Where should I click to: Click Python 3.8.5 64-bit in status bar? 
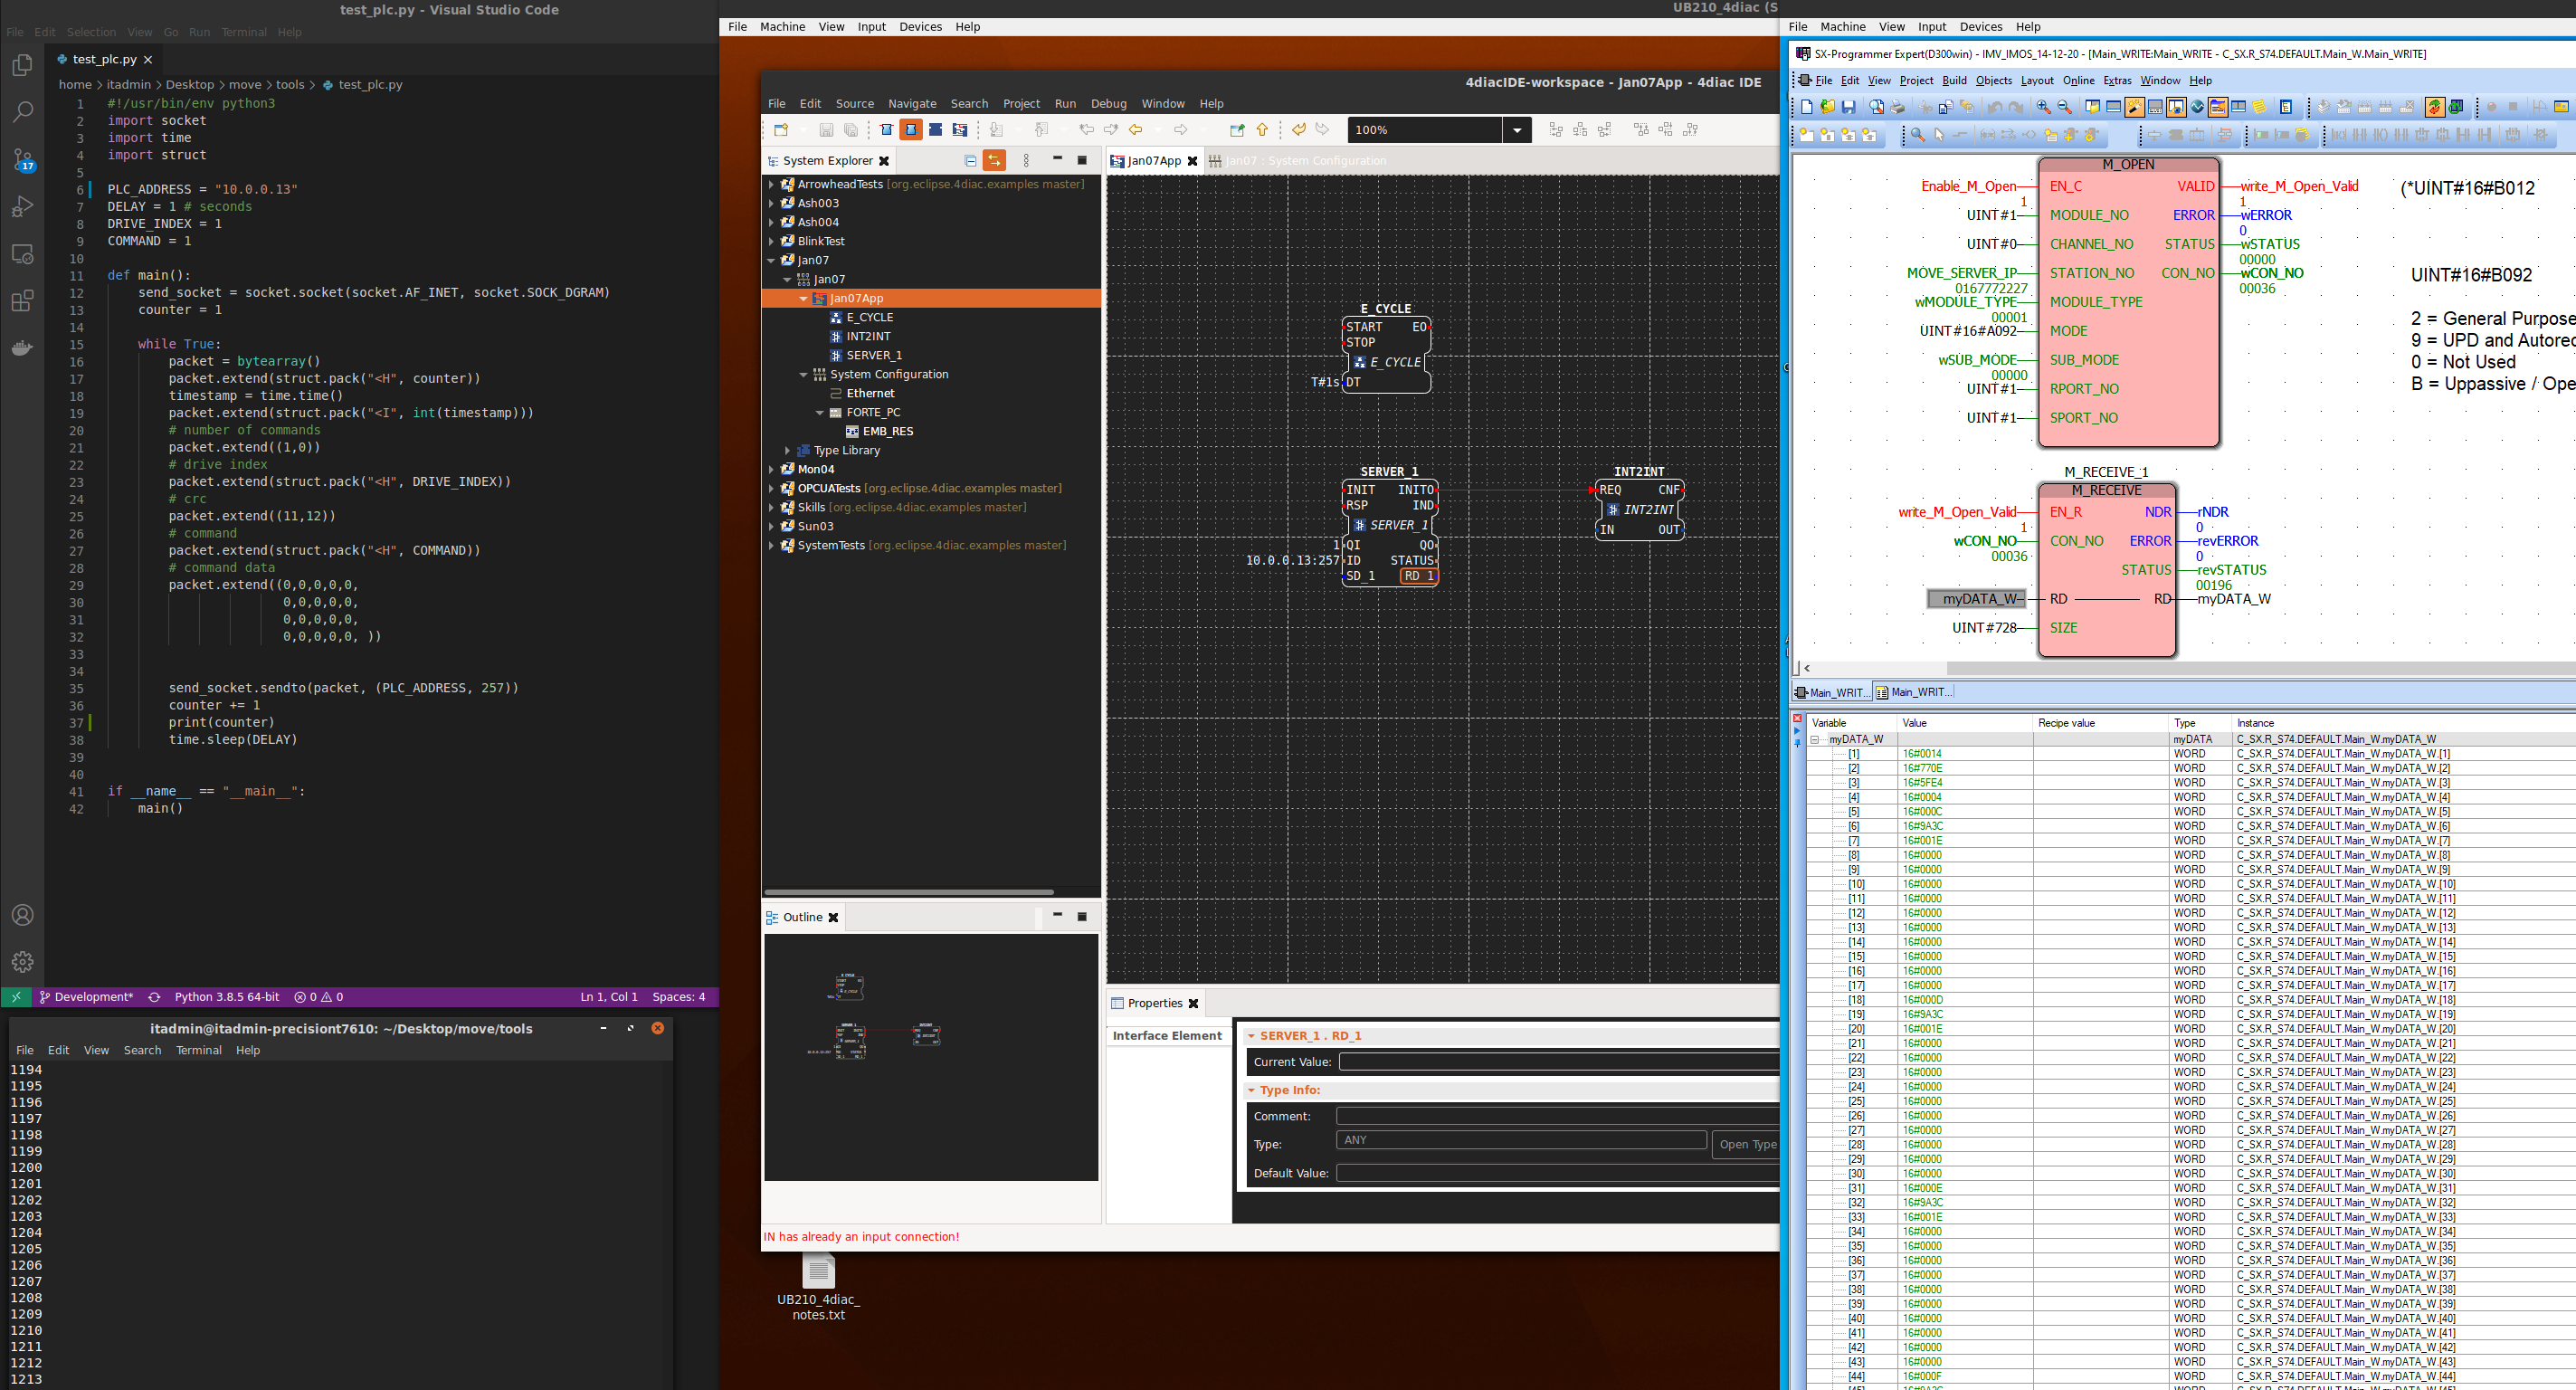coord(227,997)
